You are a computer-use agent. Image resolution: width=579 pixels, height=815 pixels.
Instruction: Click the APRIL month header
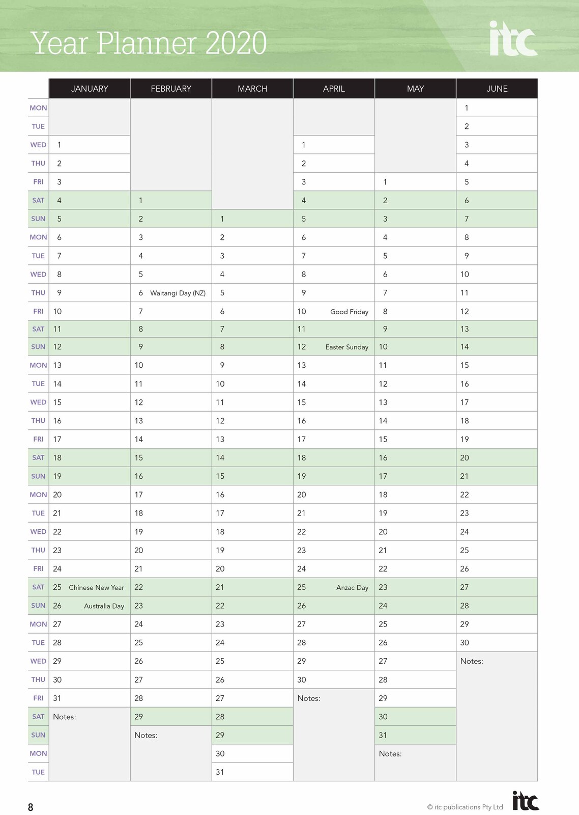point(334,89)
